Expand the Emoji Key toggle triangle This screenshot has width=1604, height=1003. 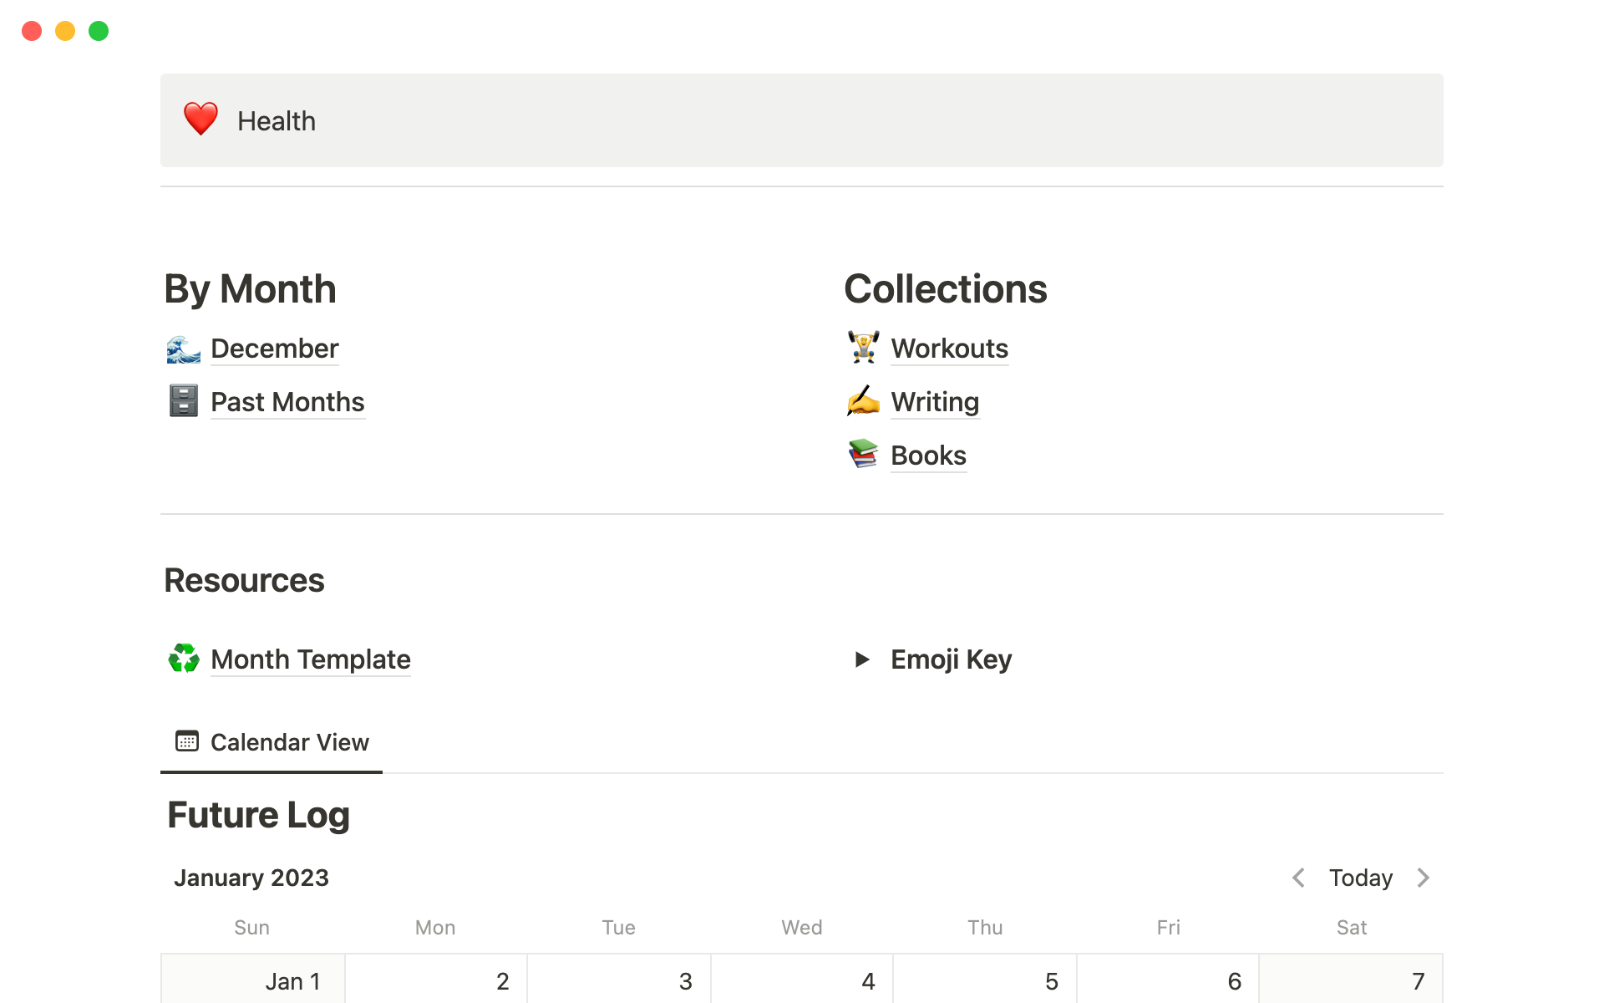[x=862, y=659]
